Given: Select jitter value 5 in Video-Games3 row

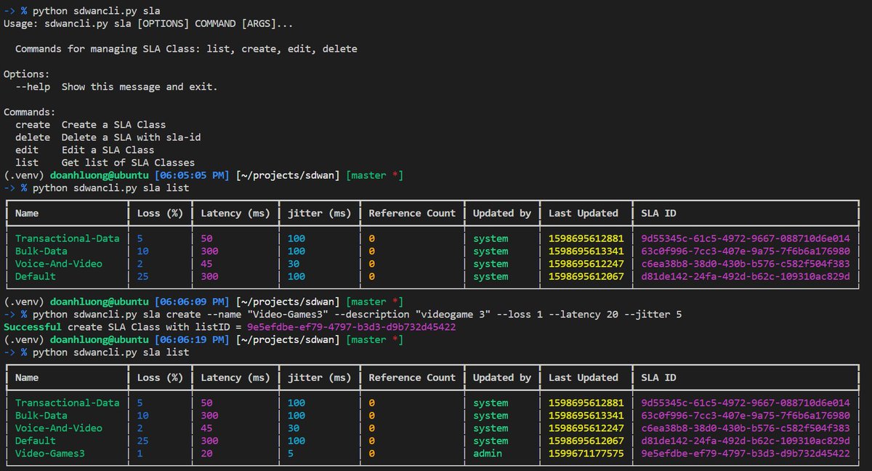Looking at the screenshot, I should [x=290, y=454].
